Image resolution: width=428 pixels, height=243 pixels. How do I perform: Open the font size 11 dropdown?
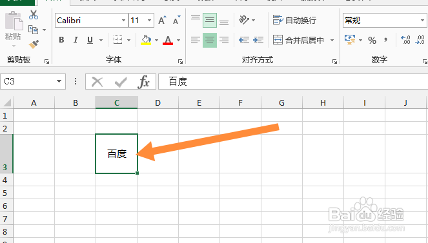coord(149,21)
